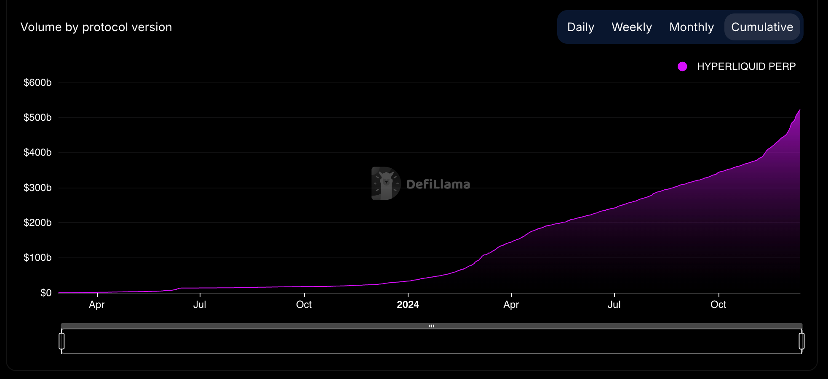Click the magenta legend marker to filter the series
The width and height of the screenshot is (828, 379).
683,66
